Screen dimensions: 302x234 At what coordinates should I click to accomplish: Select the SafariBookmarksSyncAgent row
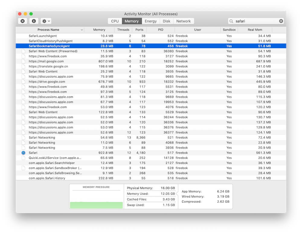(x=151, y=46)
